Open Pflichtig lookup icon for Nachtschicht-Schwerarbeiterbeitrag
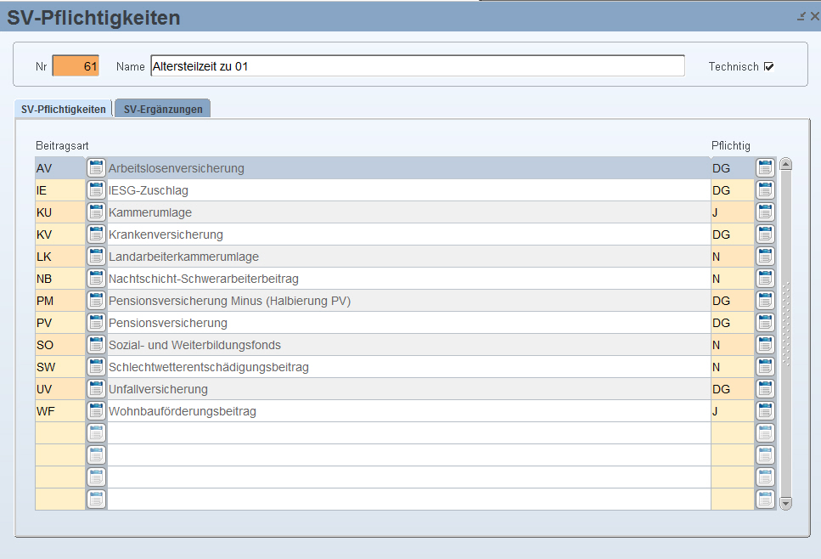The width and height of the screenshot is (821, 559). pos(765,278)
